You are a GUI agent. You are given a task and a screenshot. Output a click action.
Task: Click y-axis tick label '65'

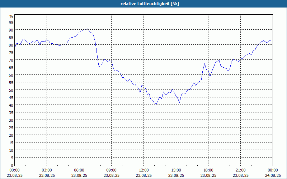pyautogui.click(x=11, y=68)
